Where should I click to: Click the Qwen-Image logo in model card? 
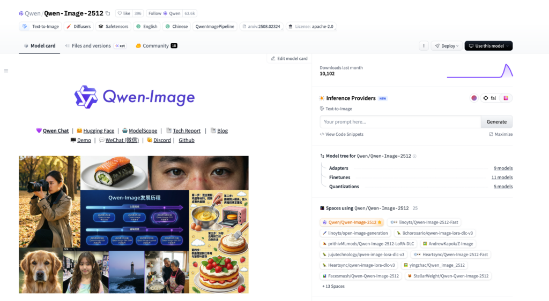(x=134, y=97)
